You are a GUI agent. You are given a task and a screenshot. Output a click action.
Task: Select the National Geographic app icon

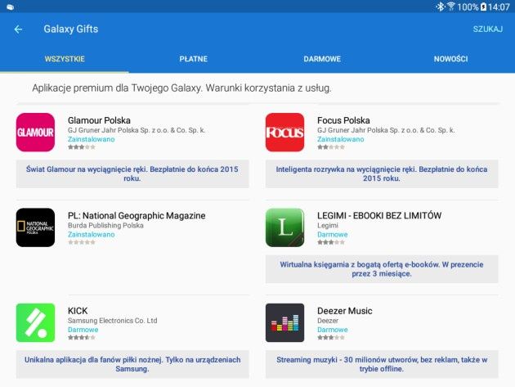pyautogui.click(x=35, y=227)
